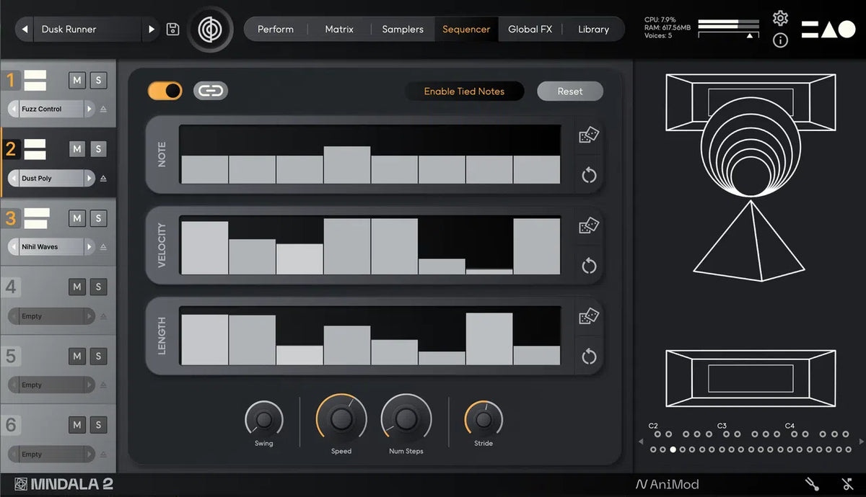Switch to the Matrix tab
This screenshot has height=497, width=866.
click(339, 30)
